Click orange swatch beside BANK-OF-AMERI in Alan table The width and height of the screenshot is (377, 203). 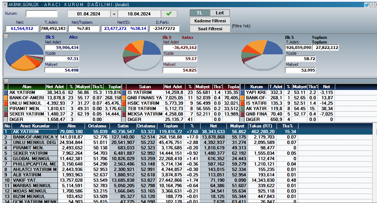[6, 98]
